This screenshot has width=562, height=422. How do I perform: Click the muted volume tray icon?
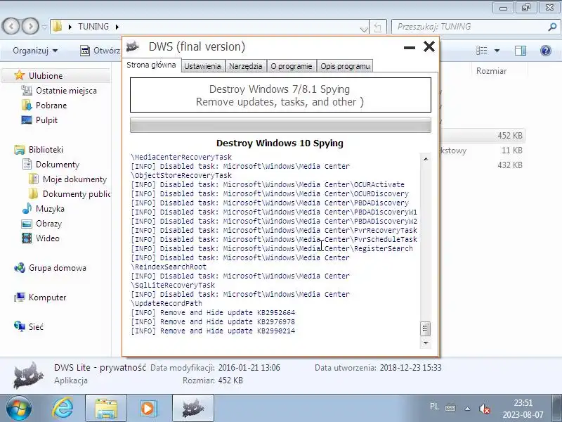(x=484, y=409)
